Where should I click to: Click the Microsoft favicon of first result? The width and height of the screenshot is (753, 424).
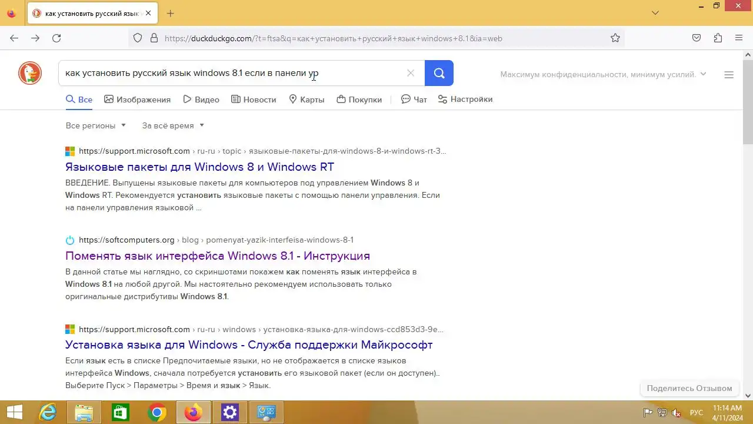(x=70, y=151)
